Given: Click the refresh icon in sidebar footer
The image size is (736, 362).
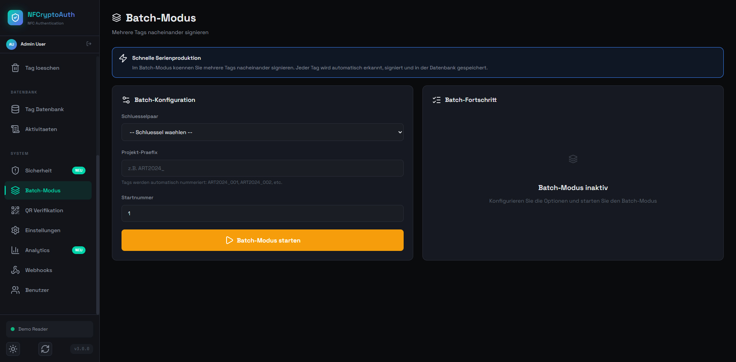Looking at the screenshot, I should coord(45,349).
